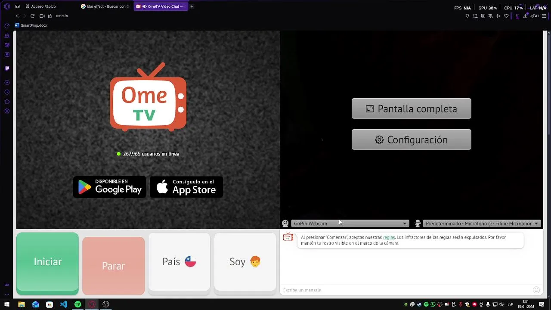Viewport: 551px width, 310px height.
Task: Go back with the browser back arrow
Action: 17,16
